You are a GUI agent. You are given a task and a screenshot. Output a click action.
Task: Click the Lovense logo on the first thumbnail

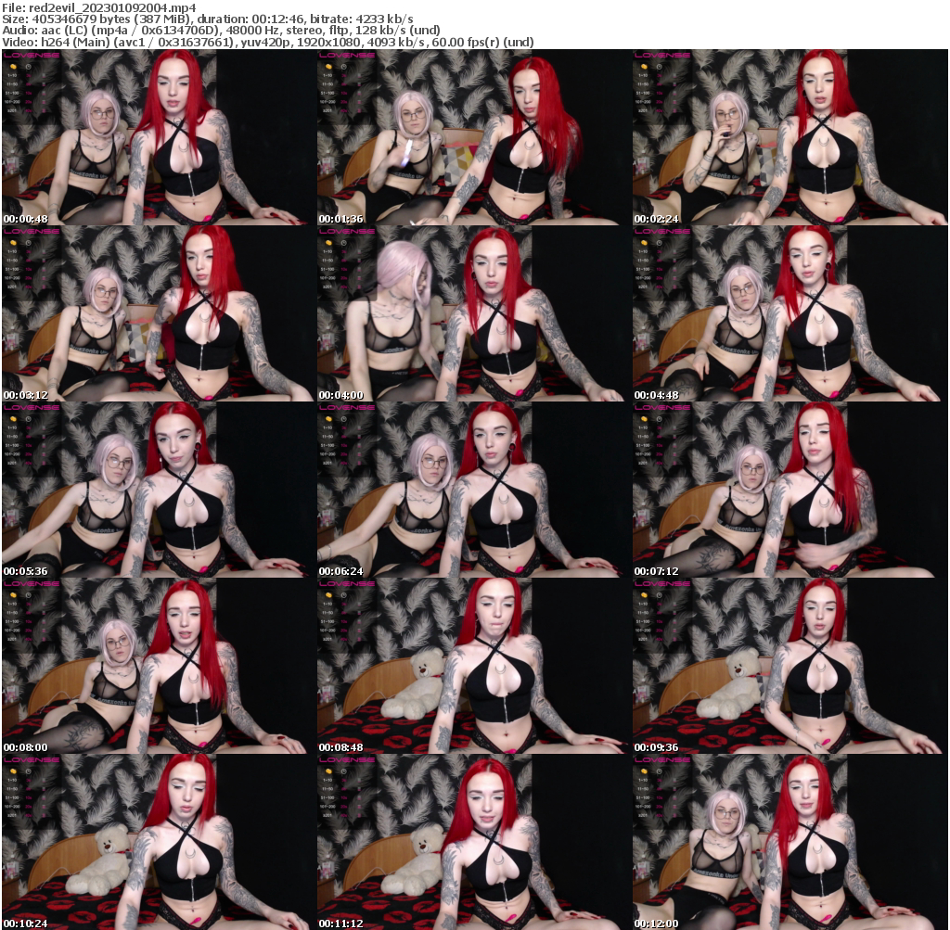[32, 56]
